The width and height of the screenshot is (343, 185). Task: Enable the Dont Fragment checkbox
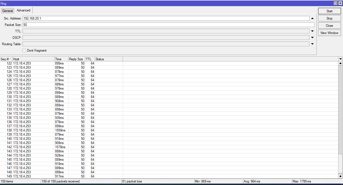click(x=24, y=50)
